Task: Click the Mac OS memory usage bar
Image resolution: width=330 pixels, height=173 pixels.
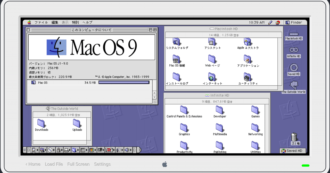Action: pyautogui.click(x=124, y=82)
